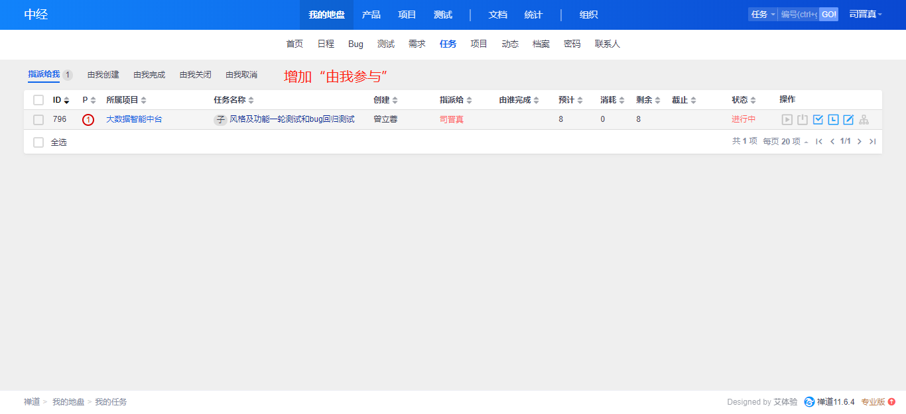This screenshot has width=906, height=414.
Task: Open the 大数据智能中台 project link
Action: pyautogui.click(x=134, y=119)
